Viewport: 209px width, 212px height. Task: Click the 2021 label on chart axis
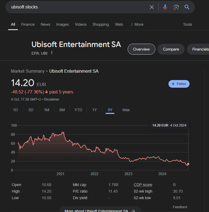coord(60,174)
